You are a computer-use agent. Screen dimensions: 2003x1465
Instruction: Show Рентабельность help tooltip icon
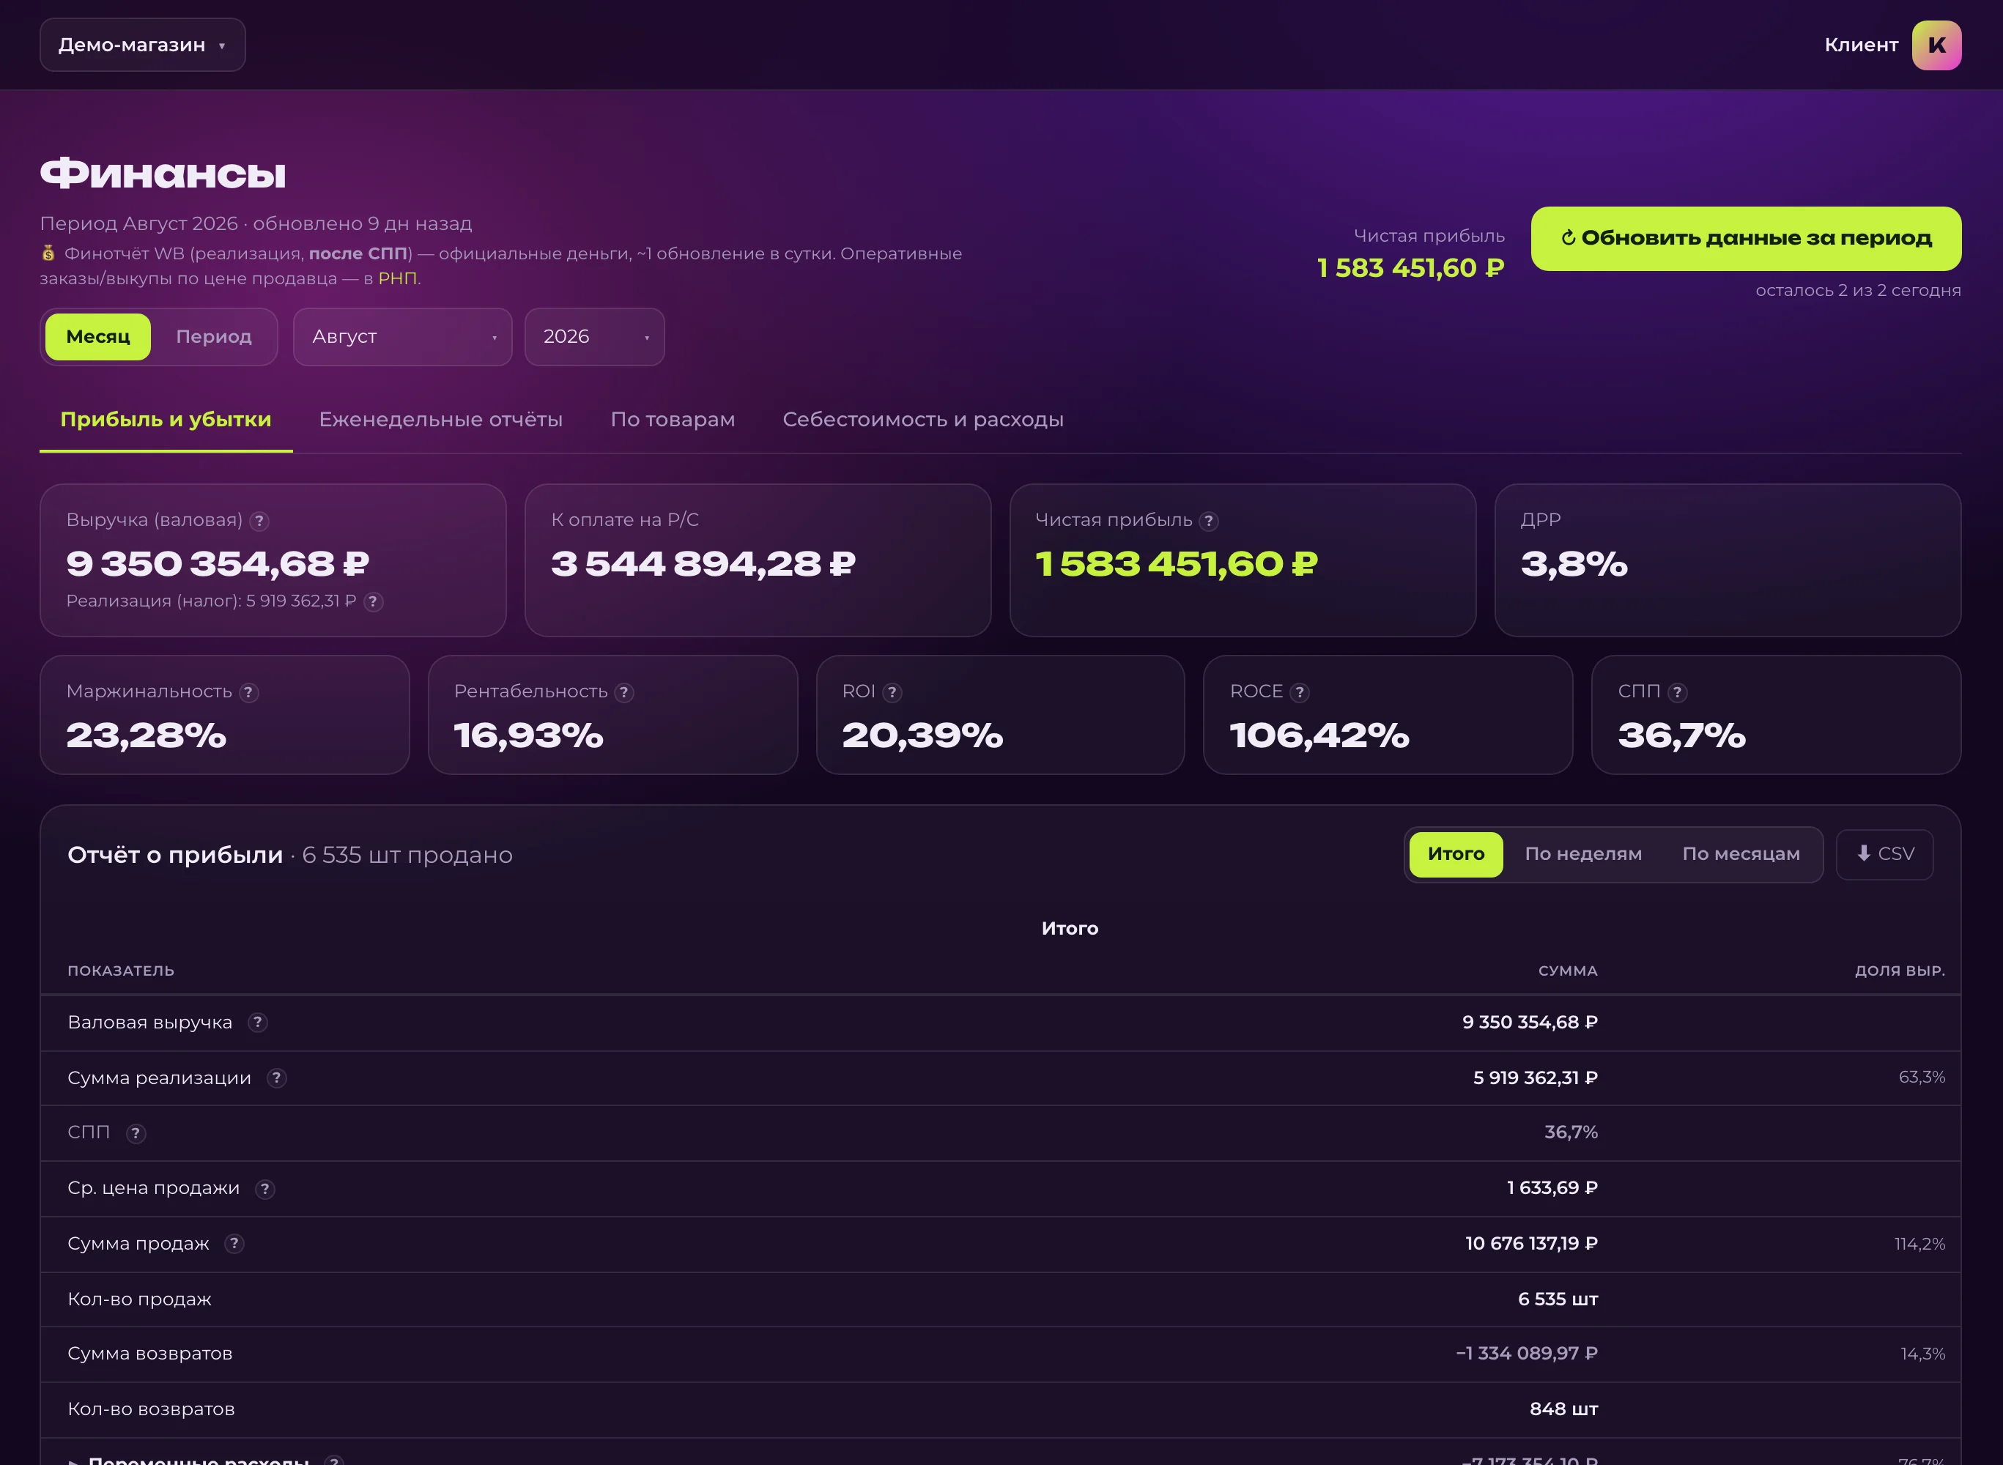point(624,693)
